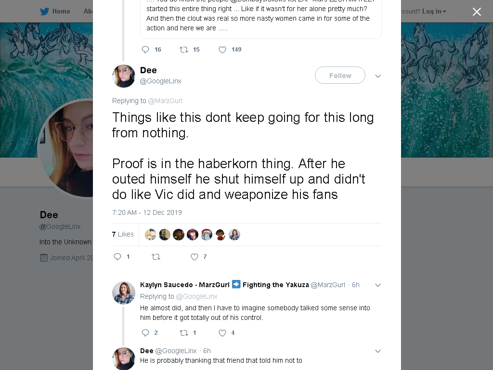Reply to Kaylyn Saucedo's tweet
The height and width of the screenshot is (370, 493).
145,333
